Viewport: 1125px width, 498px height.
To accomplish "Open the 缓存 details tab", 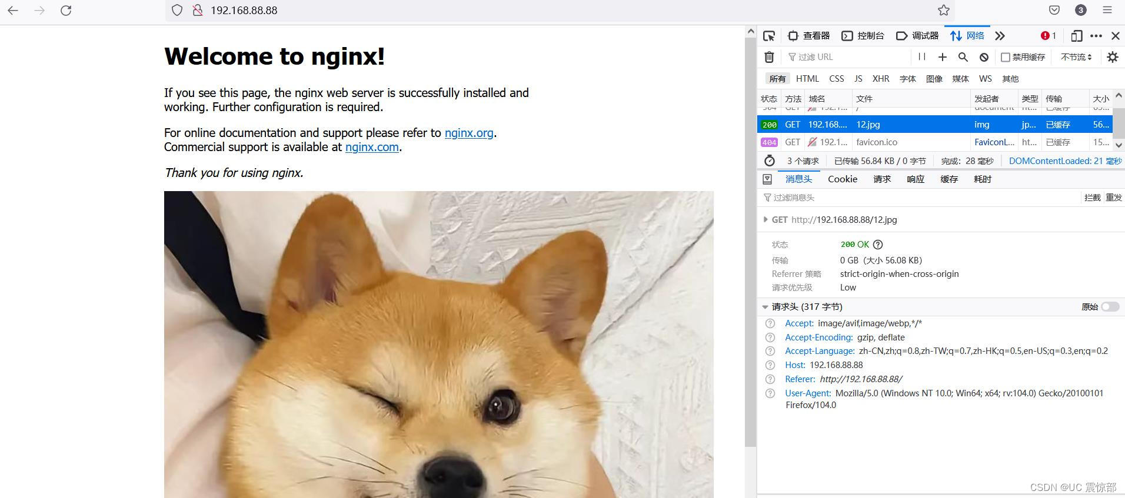I will (x=949, y=179).
